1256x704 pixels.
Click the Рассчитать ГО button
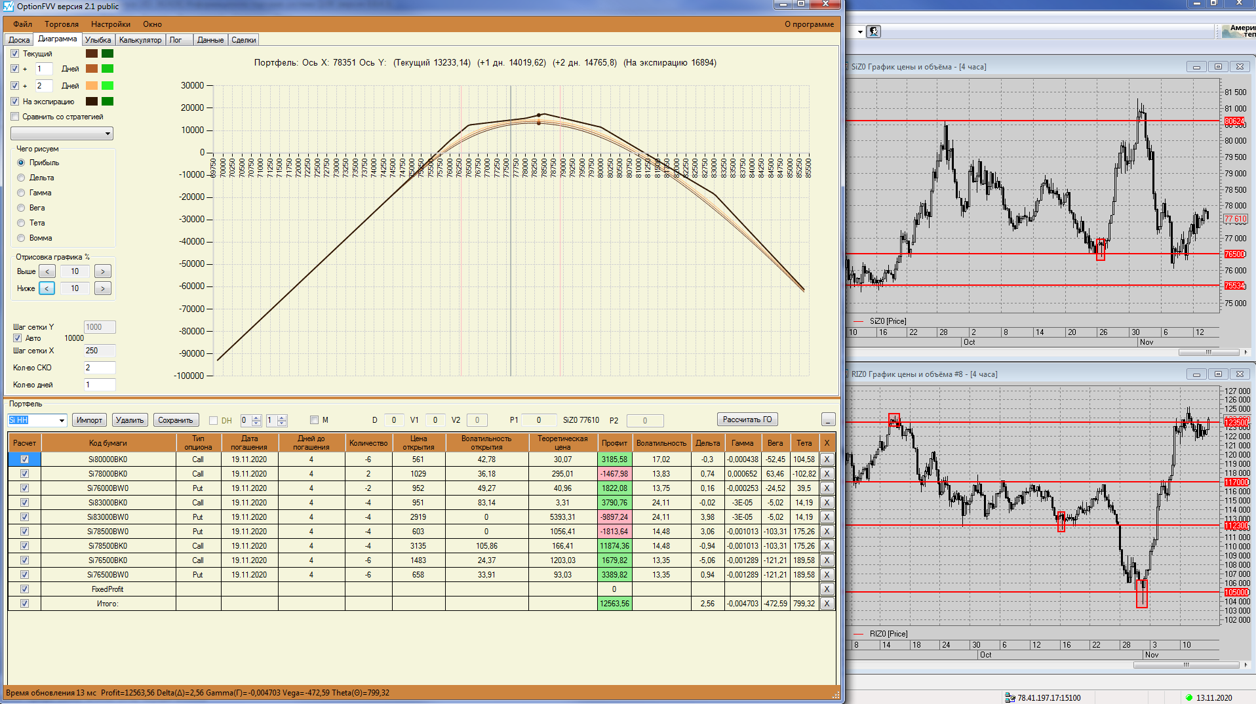(x=747, y=420)
